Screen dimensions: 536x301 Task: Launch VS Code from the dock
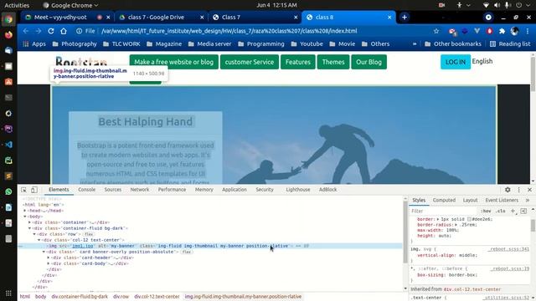coord(8,145)
